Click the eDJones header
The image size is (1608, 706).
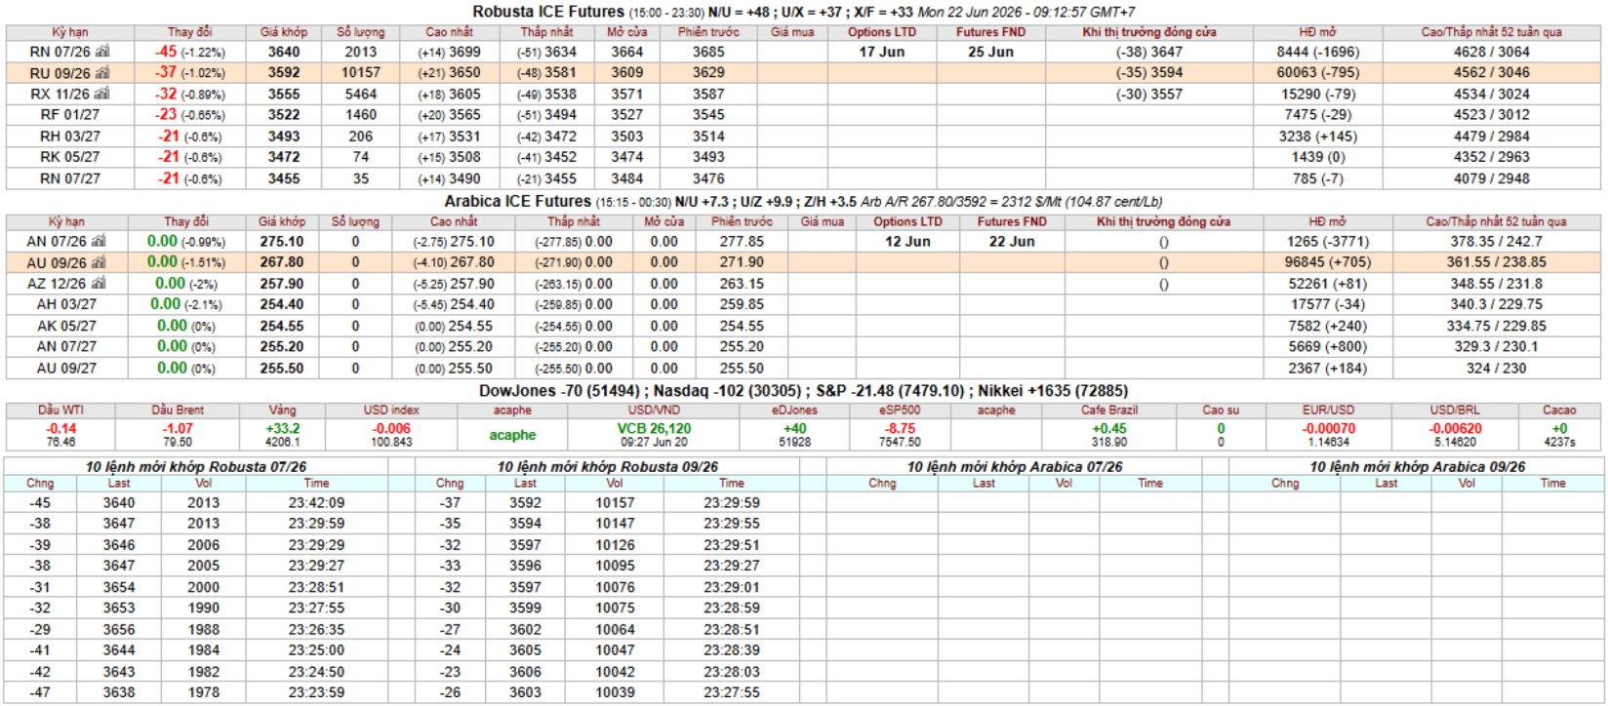(x=794, y=411)
